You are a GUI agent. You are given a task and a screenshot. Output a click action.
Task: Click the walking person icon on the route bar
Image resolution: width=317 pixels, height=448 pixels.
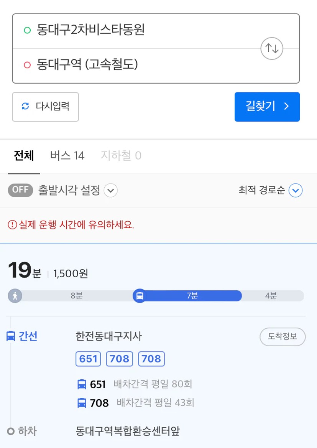(15, 296)
